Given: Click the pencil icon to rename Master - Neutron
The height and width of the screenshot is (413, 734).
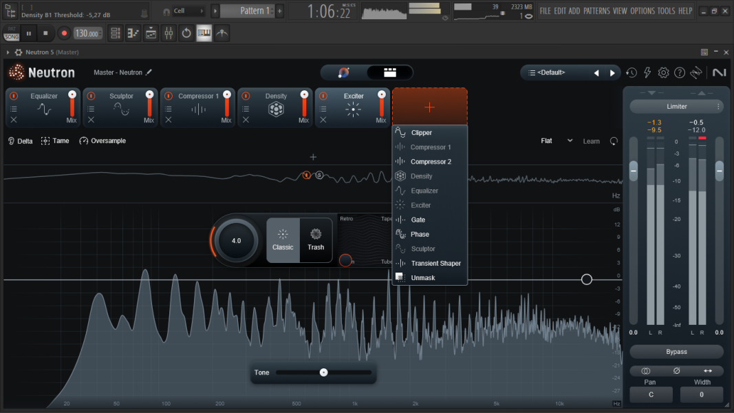Looking at the screenshot, I should 149,72.
